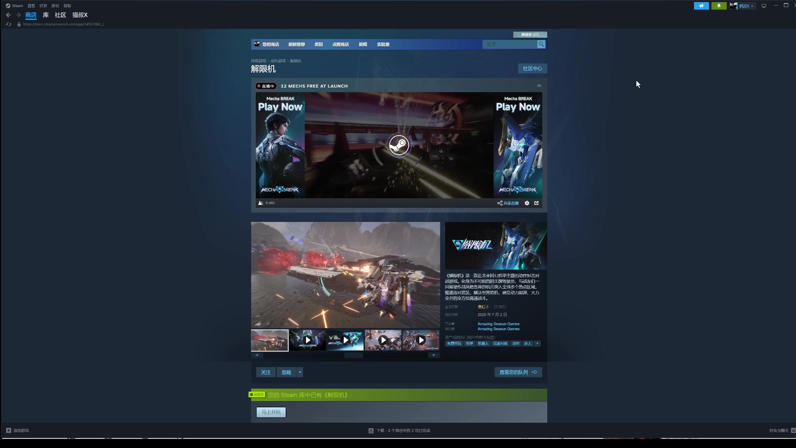796x448 pixels.
Task: Open 点数商店 in the store navigation
Action: click(340, 44)
